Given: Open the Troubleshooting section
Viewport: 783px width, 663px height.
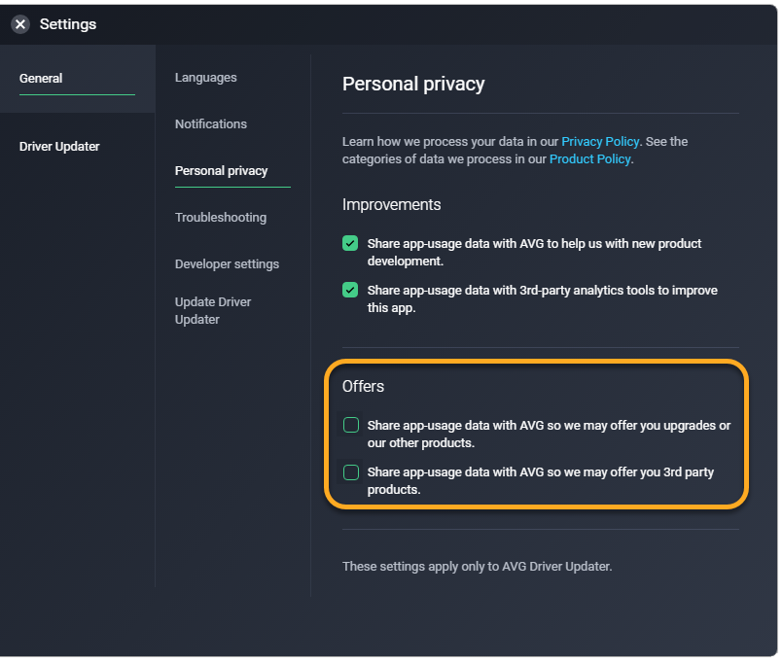Looking at the screenshot, I should pos(220,218).
